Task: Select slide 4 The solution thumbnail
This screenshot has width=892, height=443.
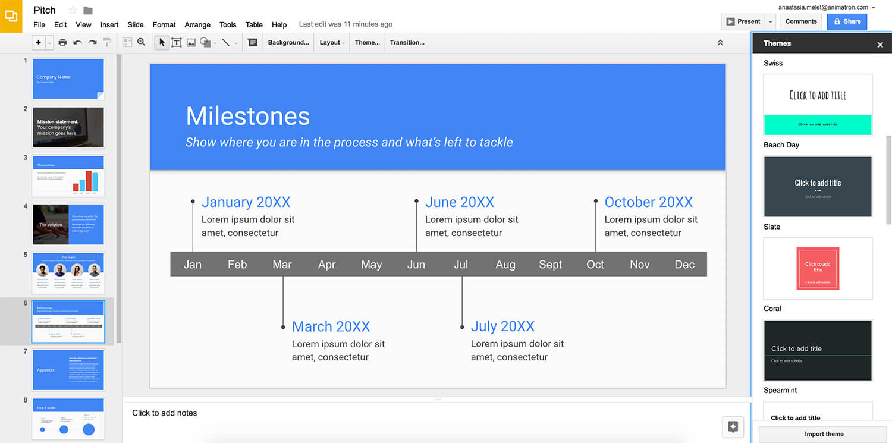Action: (68, 225)
